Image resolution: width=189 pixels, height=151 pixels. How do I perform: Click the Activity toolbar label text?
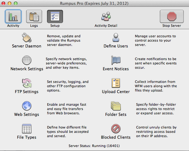point(13,26)
